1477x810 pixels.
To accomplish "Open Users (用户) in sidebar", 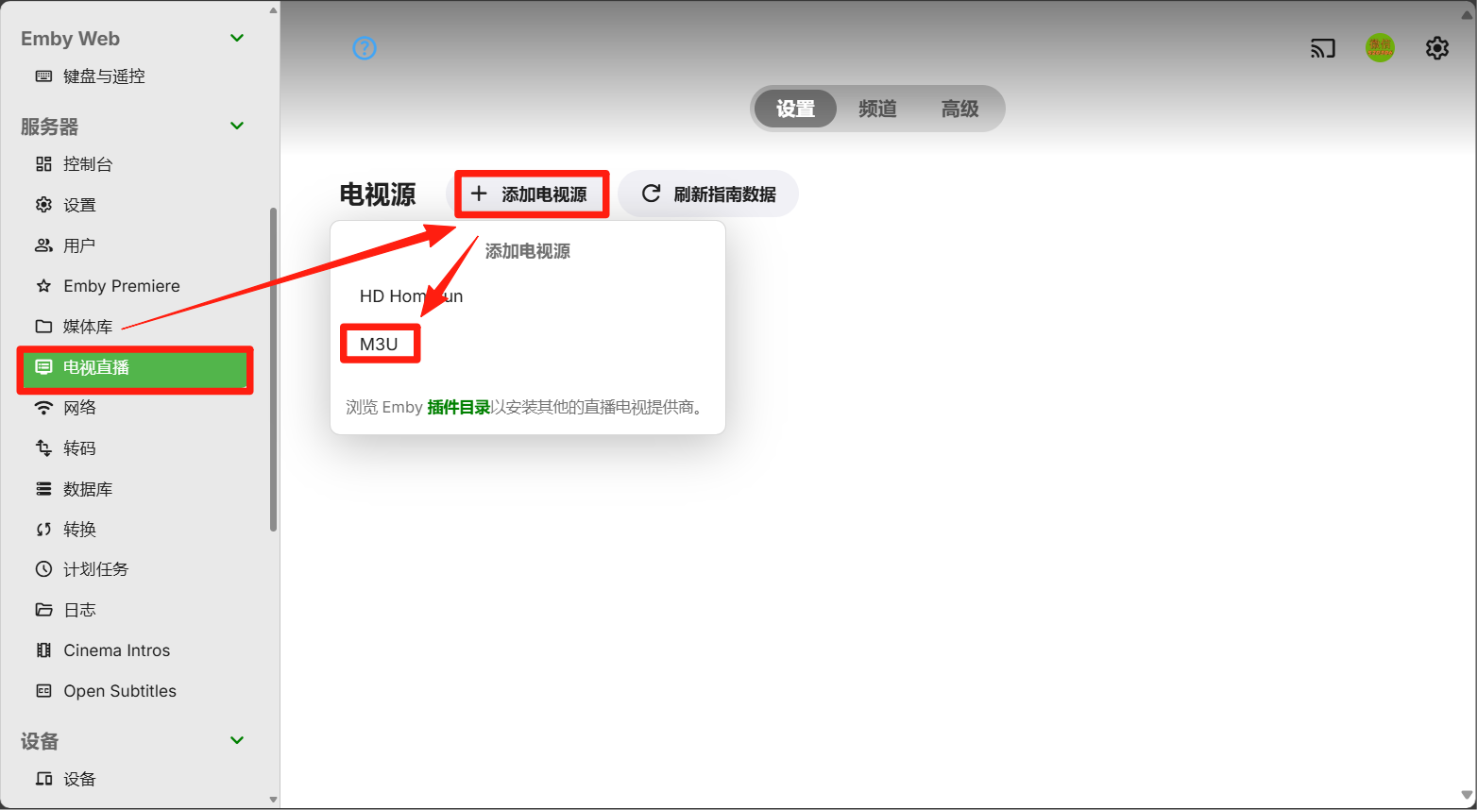I will (79, 245).
